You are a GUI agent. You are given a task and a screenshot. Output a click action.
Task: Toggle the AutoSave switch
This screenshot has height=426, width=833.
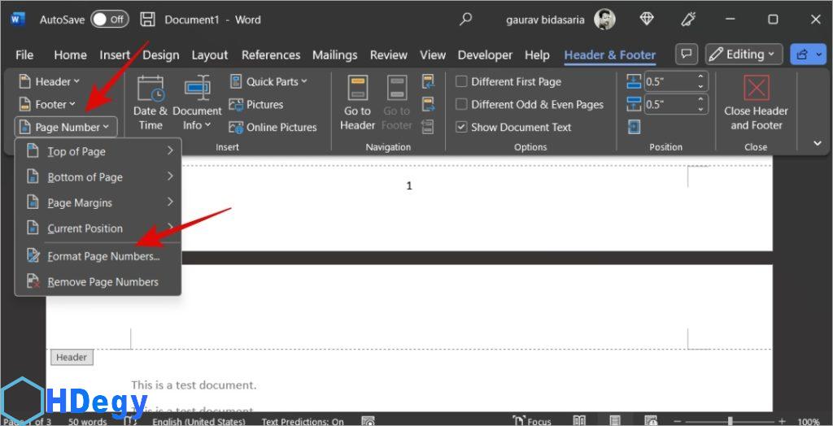109,20
